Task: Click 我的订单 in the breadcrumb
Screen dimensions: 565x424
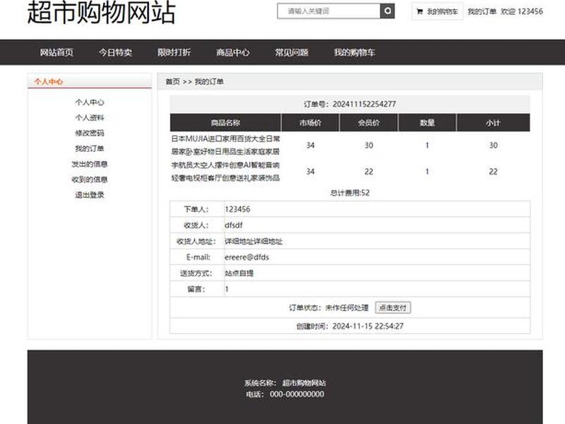Action: pos(209,81)
